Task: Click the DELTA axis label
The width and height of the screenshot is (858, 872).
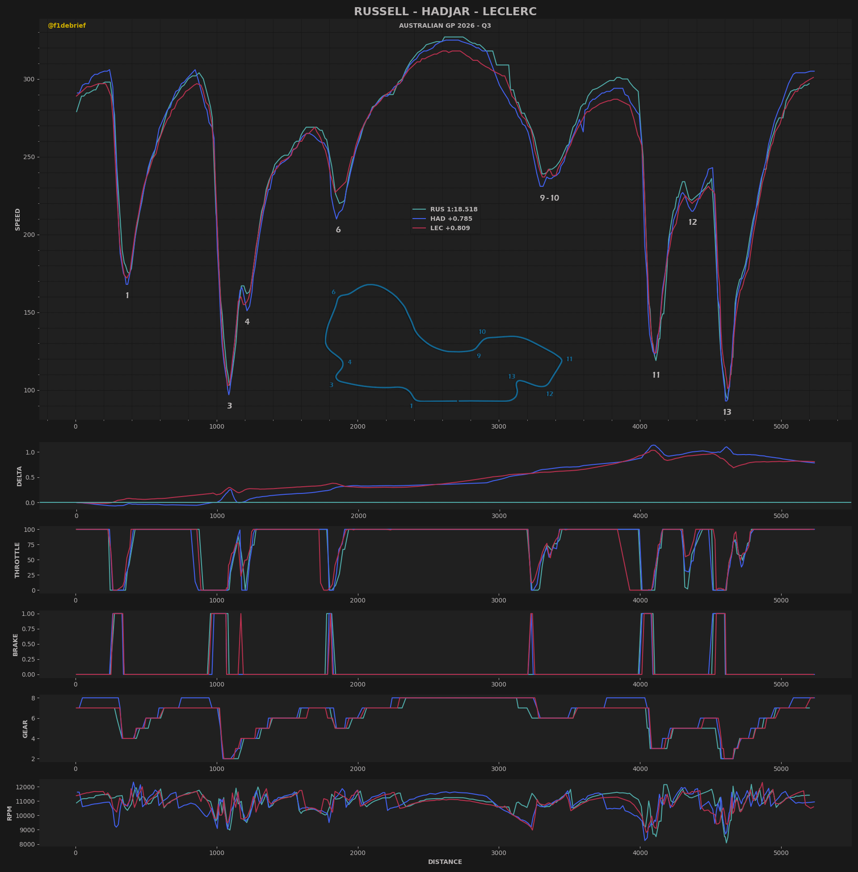Action: pyautogui.click(x=19, y=476)
